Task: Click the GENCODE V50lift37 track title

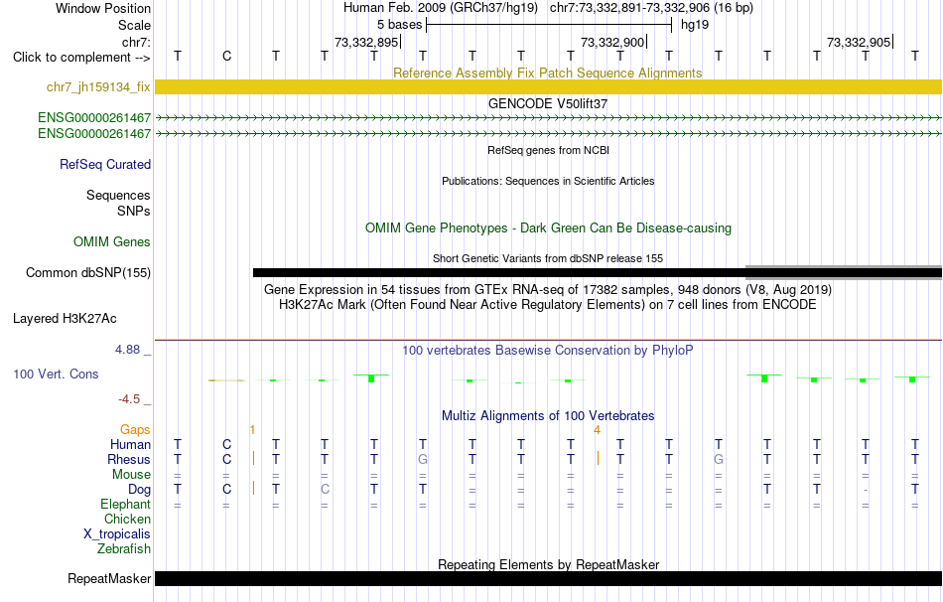Action: 547,103
